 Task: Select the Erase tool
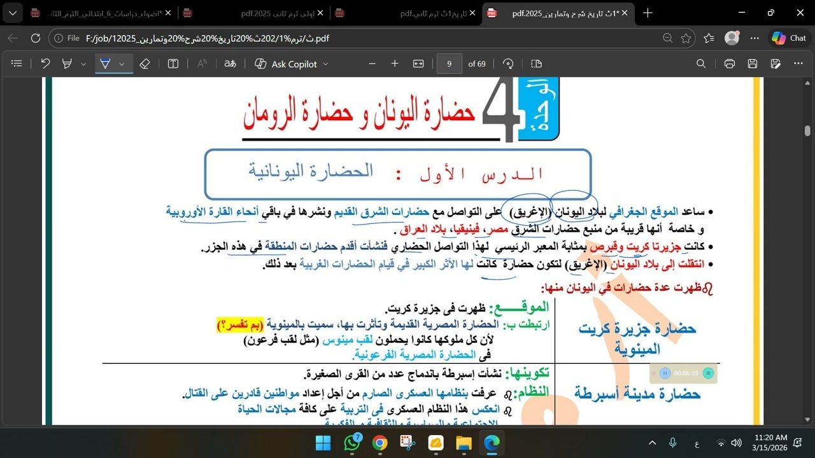pyautogui.click(x=145, y=64)
